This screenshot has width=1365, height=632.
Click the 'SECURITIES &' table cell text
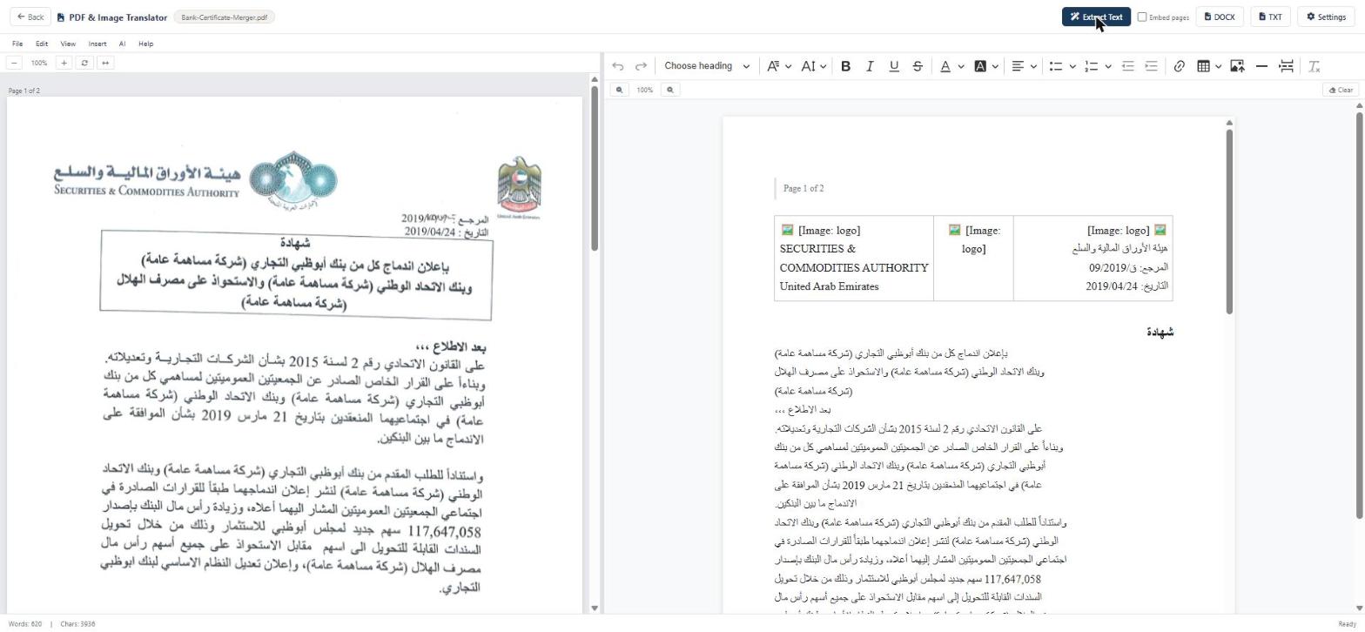tap(817, 249)
